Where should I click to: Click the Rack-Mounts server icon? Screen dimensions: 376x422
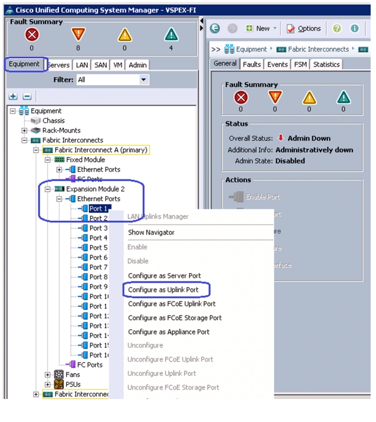pos(35,131)
